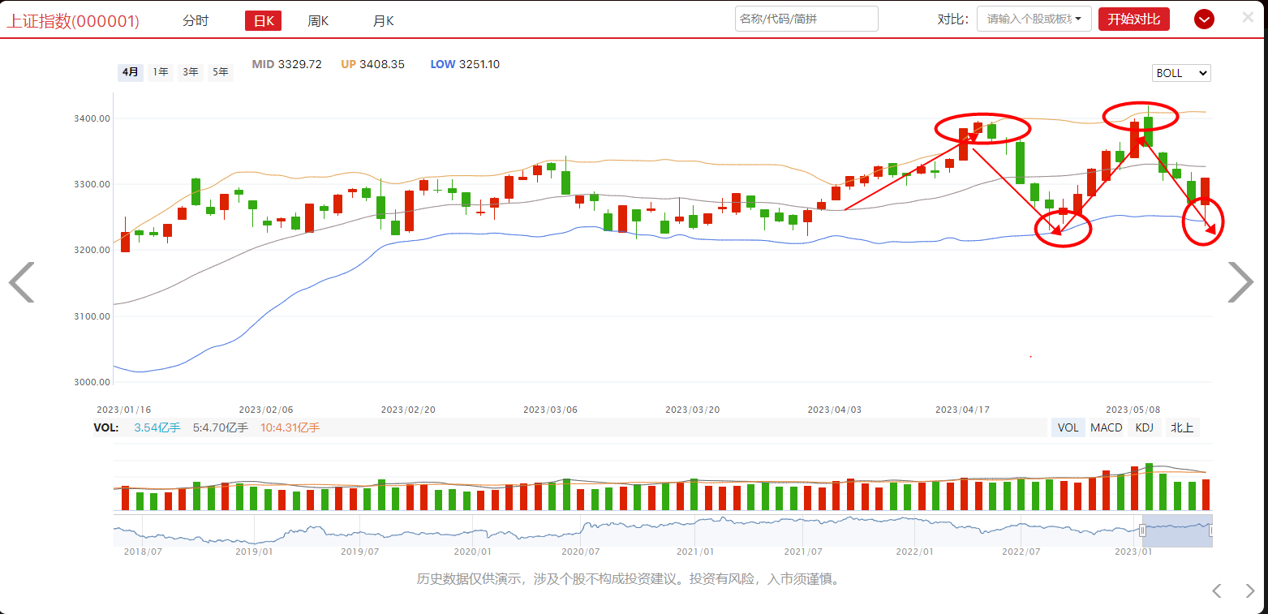
Task: Click the 10:4.31亿手 volume average label
Action: [x=290, y=427]
